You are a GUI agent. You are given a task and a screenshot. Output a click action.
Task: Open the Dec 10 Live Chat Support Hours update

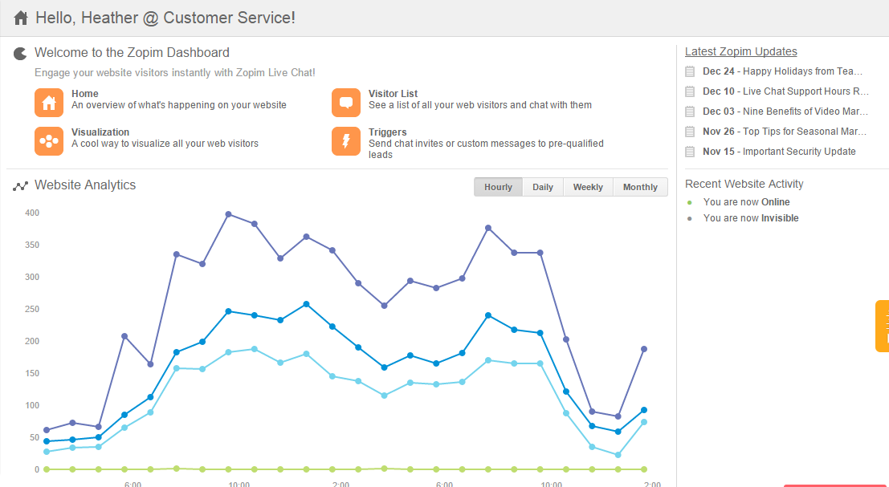pyautogui.click(x=786, y=91)
